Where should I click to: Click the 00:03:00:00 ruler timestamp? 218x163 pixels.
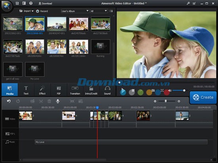(160, 107)
